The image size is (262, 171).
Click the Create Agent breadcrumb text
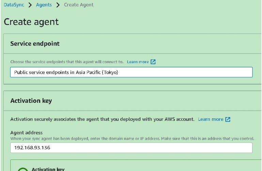pos(79,5)
